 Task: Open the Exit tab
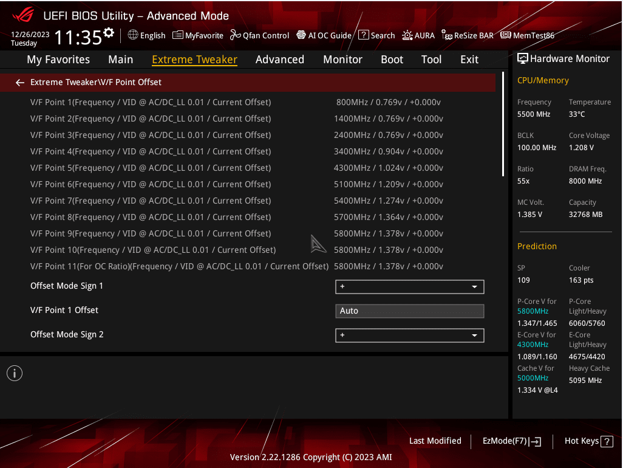[x=469, y=60]
